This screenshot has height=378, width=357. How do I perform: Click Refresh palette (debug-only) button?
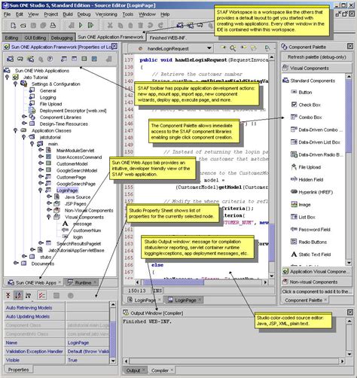[317, 57]
